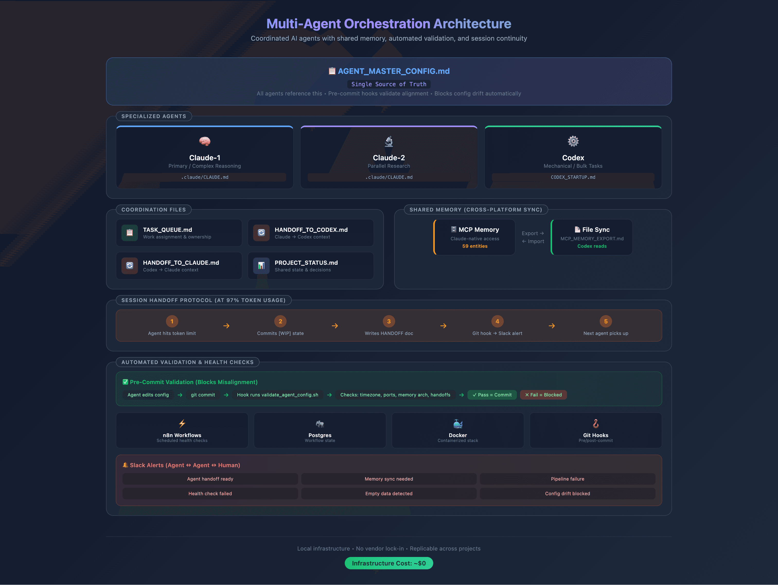Select the Config drift blocked alert
Image resolution: width=778 pixels, height=585 pixels.
(x=567, y=493)
